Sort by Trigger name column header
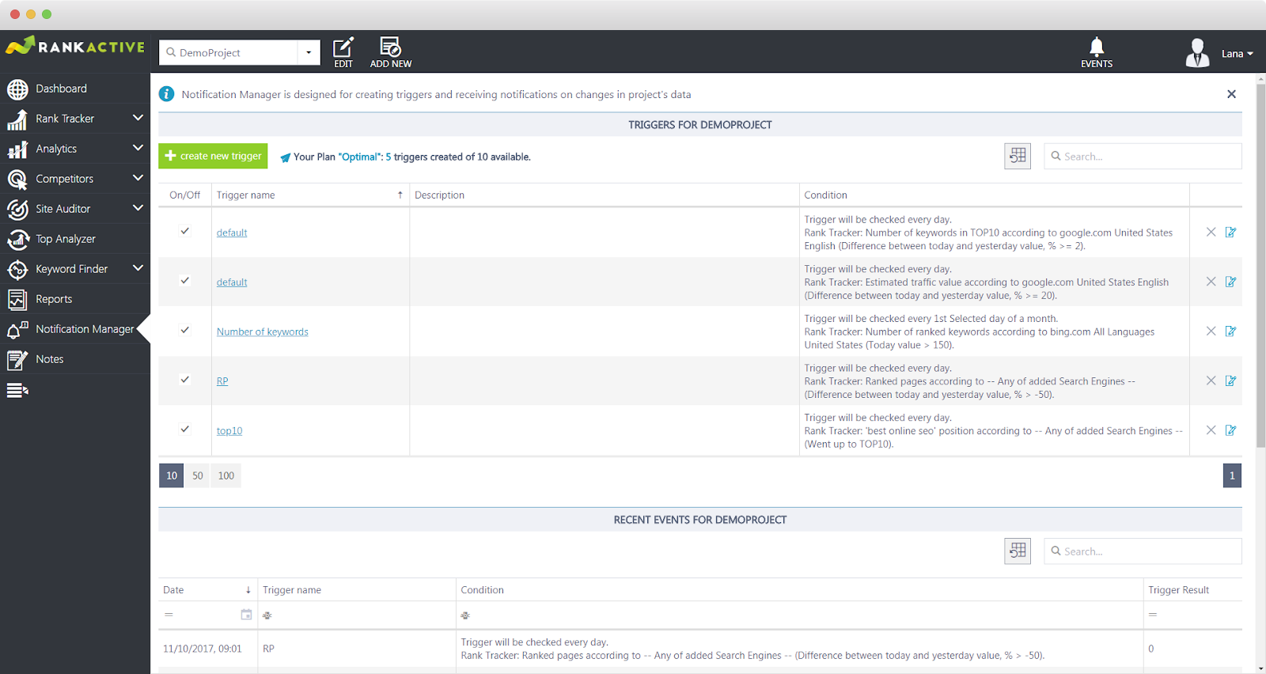 click(310, 195)
